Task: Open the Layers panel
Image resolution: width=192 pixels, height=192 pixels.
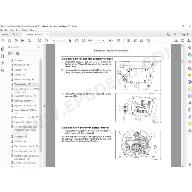Action: pyautogui.click(x=2, y=70)
